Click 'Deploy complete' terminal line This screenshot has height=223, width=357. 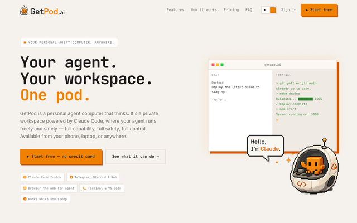[292, 104]
